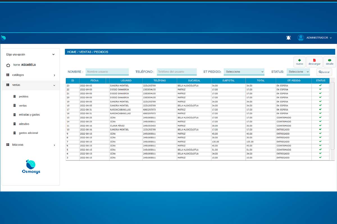The width and height of the screenshot is (337, 224).
Task: Sort by the ID column header
Action: (x=72, y=81)
